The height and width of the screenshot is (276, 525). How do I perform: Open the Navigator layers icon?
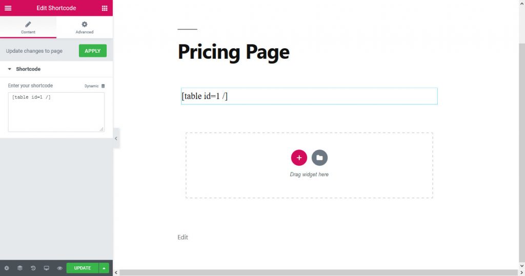coord(20,268)
